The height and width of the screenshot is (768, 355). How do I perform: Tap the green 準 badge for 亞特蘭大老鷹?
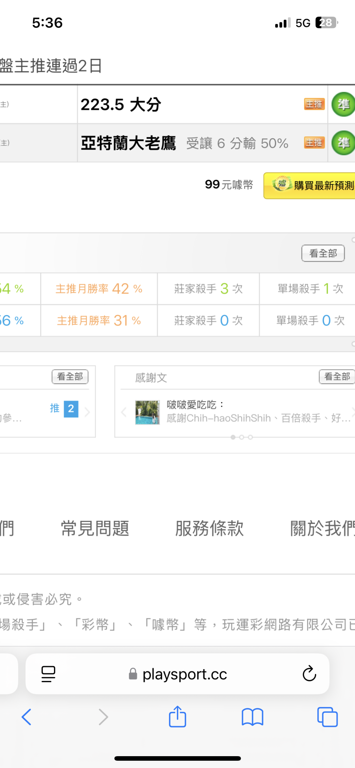click(x=343, y=143)
